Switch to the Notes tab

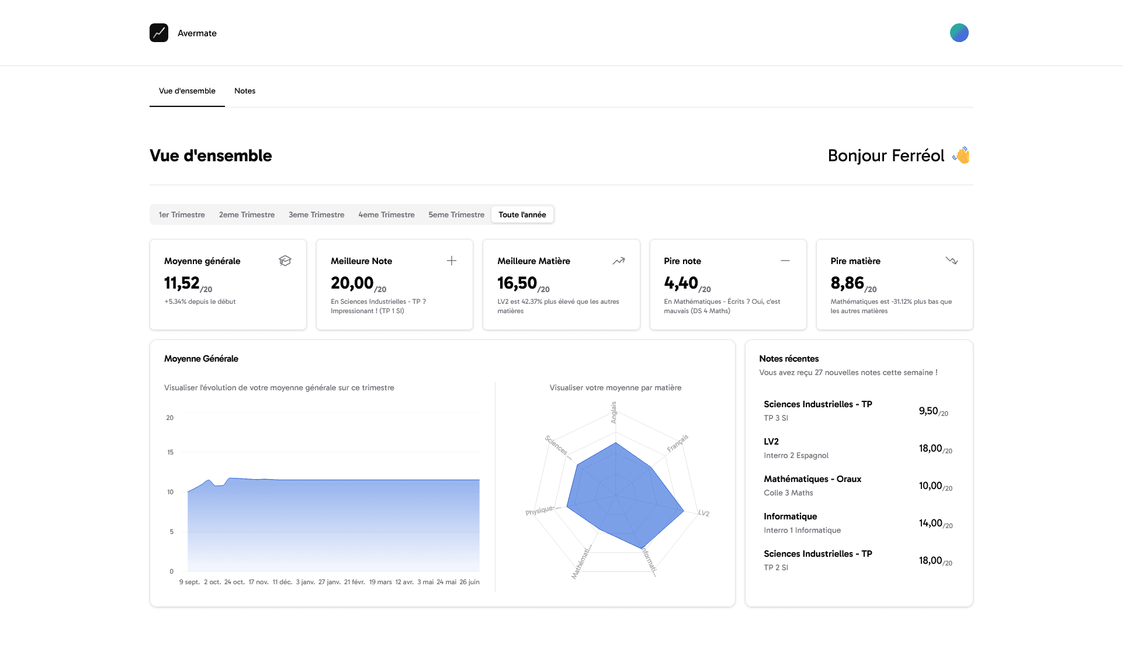click(245, 91)
